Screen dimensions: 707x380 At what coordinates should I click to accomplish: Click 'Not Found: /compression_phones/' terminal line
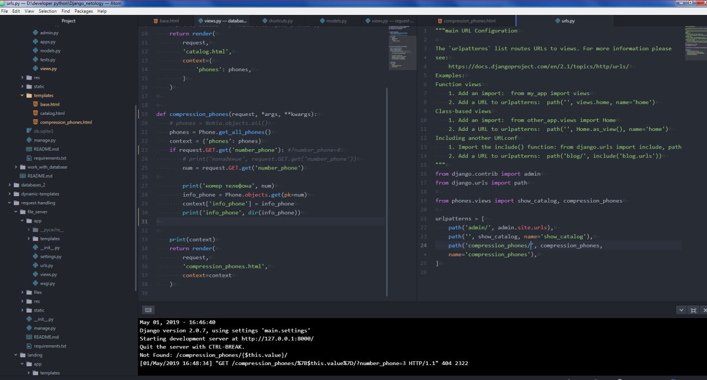click(x=213, y=355)
